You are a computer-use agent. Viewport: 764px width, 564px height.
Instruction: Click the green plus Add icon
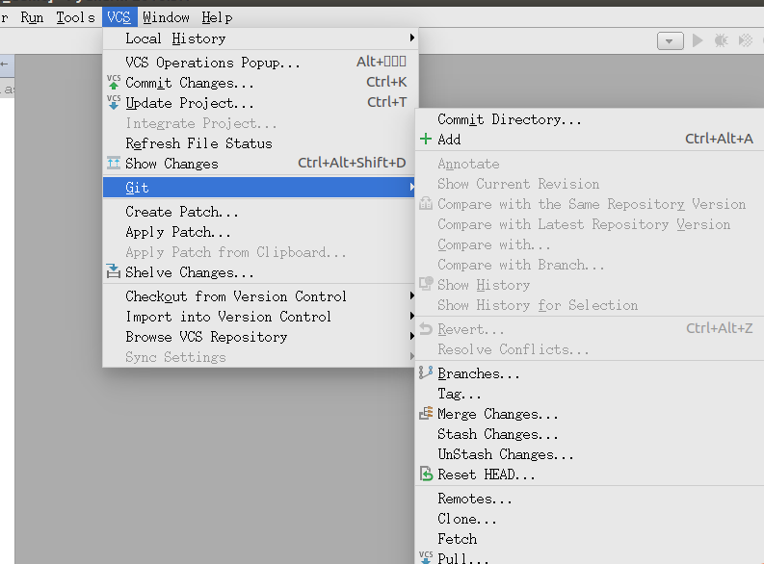426,140
